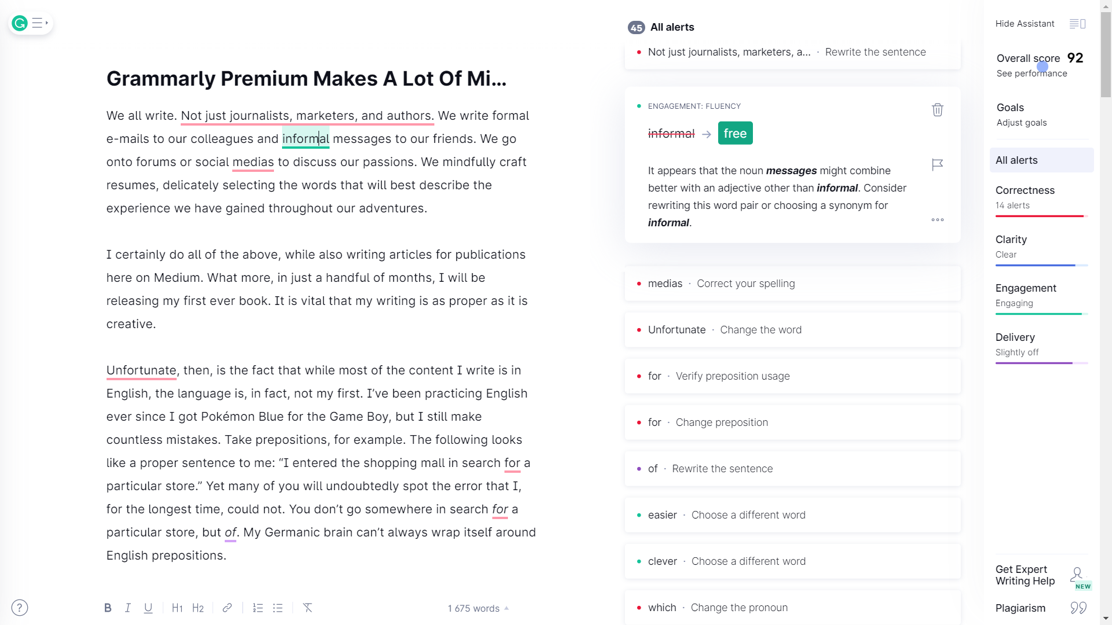
Task: Open the help question mark icon
Action: coord(20,608)
